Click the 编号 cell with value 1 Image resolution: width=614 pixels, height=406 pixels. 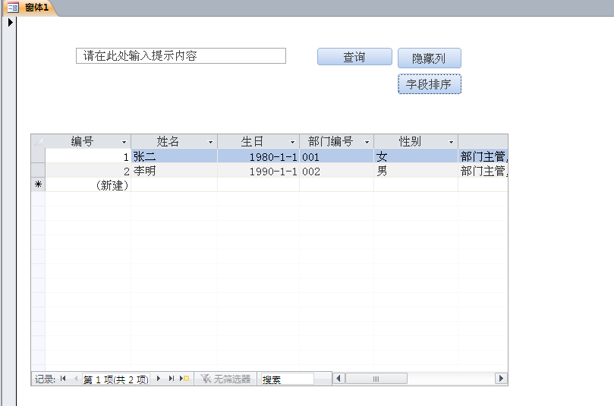[88, 156]
